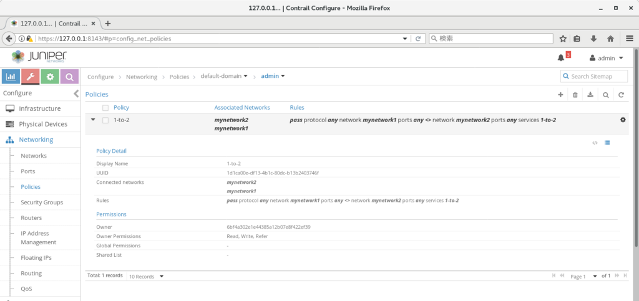Go to the browser home icon
The width and height of the screenshot is (639, 301).
(610, 39)
